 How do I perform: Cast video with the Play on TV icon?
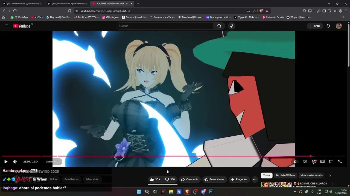pyautogui.click(x=331, y=162)
